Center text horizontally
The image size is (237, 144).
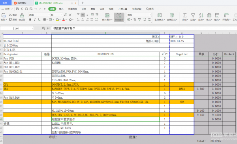pos(83,20)
